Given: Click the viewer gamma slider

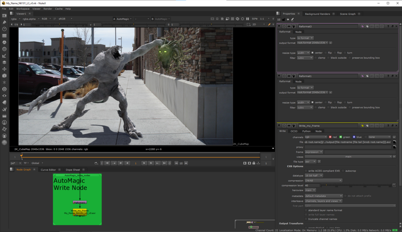Looking at the screenshot, I should point(133,25).
